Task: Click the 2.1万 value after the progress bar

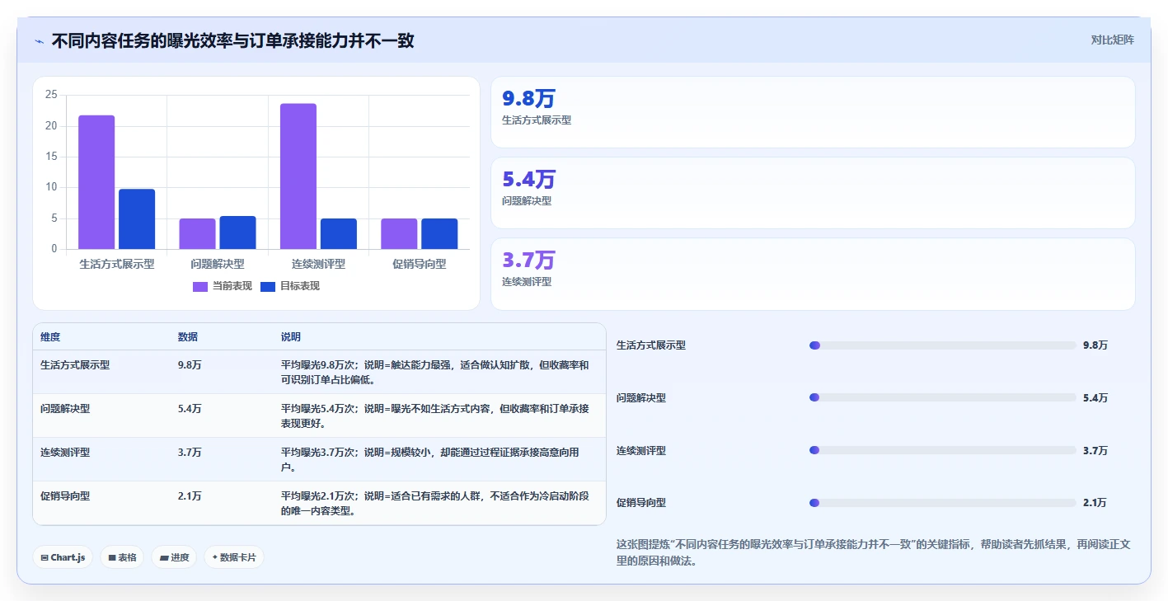Action: tap(1095, 503)
